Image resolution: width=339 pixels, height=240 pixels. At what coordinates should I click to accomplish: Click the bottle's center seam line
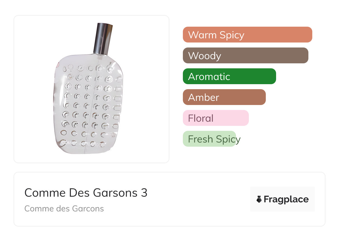92,111
